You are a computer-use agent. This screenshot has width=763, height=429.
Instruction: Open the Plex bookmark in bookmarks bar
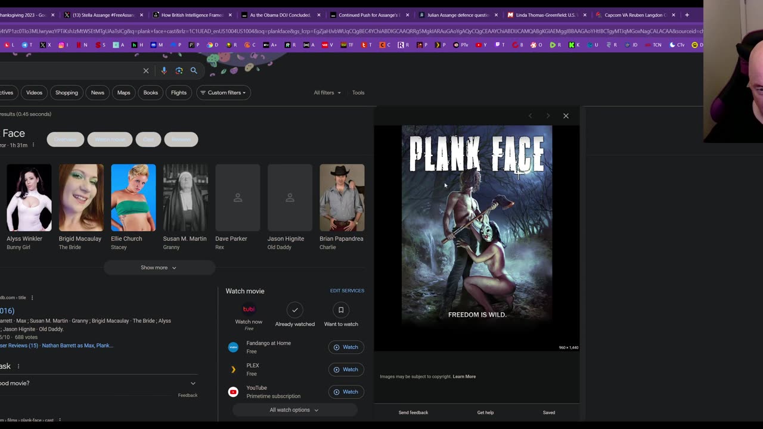pyautogui.click(x=440, y=45)
